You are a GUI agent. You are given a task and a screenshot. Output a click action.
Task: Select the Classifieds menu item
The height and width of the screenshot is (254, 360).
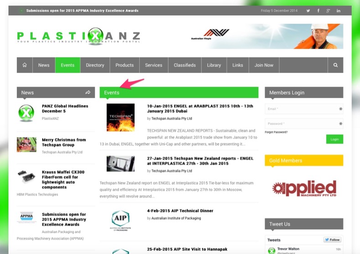click(x=185, y=65)
